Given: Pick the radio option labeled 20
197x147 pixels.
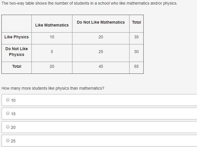Looking at the screenshot, I should pos(8,127).
